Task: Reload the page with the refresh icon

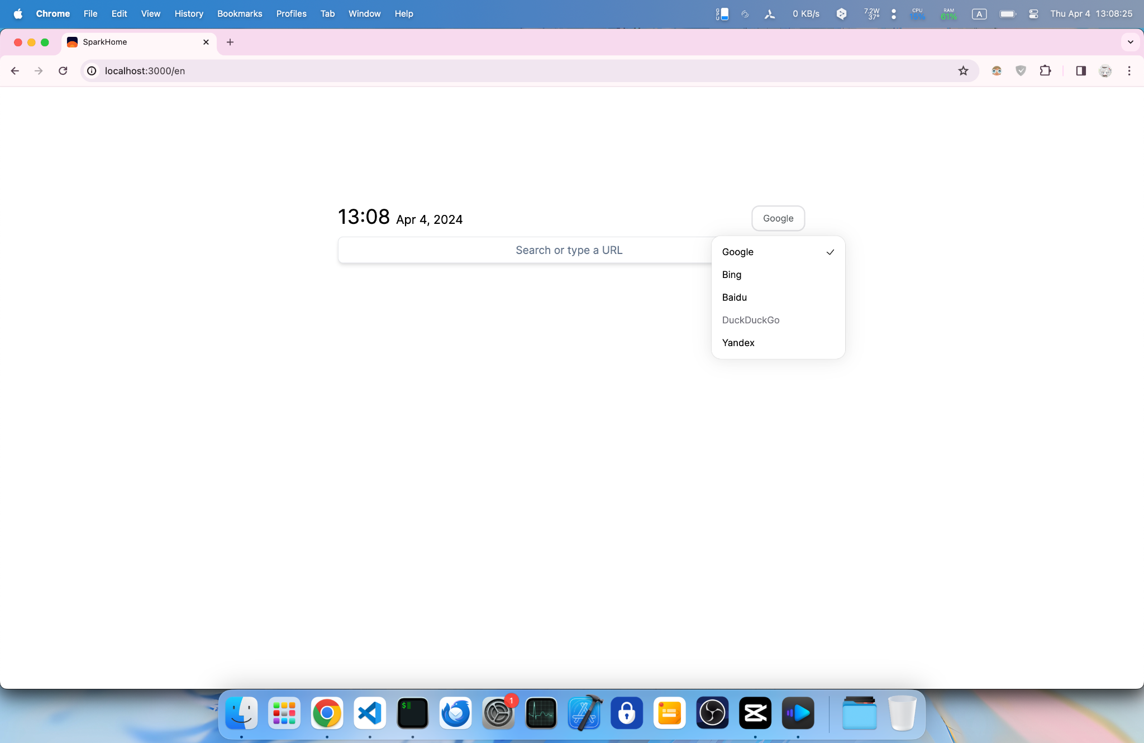Action: coord(63,70)
